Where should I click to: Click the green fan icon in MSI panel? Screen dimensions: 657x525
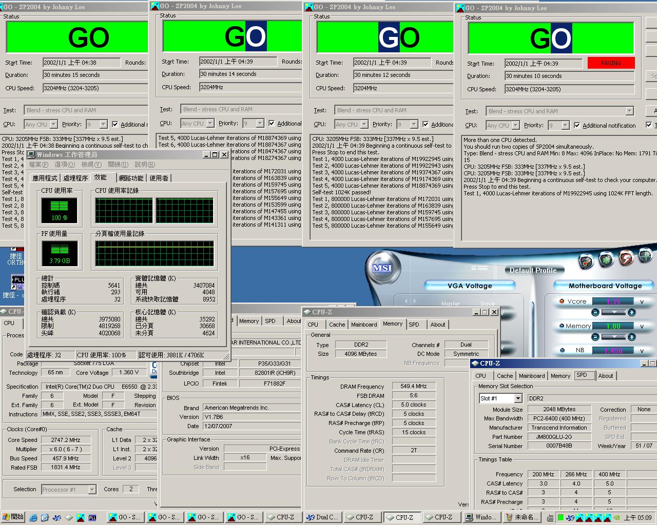coord(606,259)
